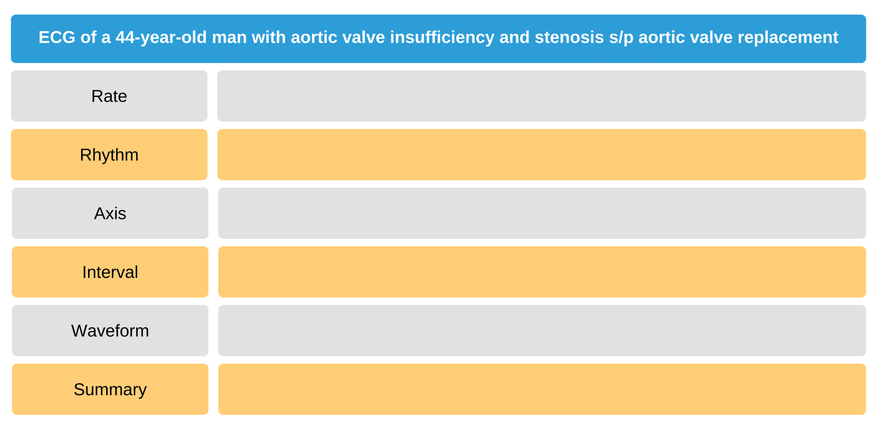Click "44-year-old" in the blue header

point(161,37)
